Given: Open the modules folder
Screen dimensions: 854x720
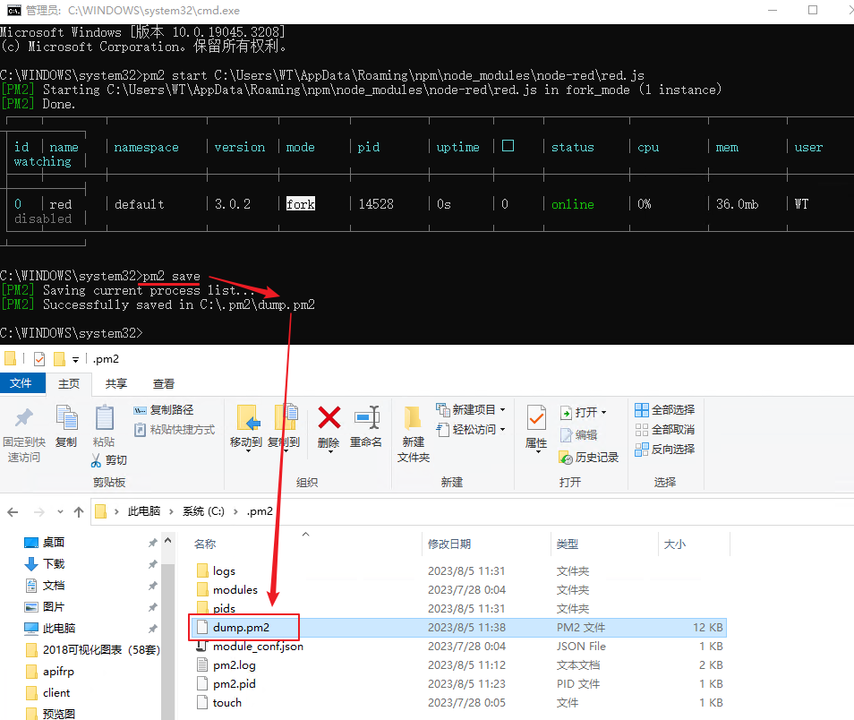Looking at the screenshot, I should tap(235, 590).
